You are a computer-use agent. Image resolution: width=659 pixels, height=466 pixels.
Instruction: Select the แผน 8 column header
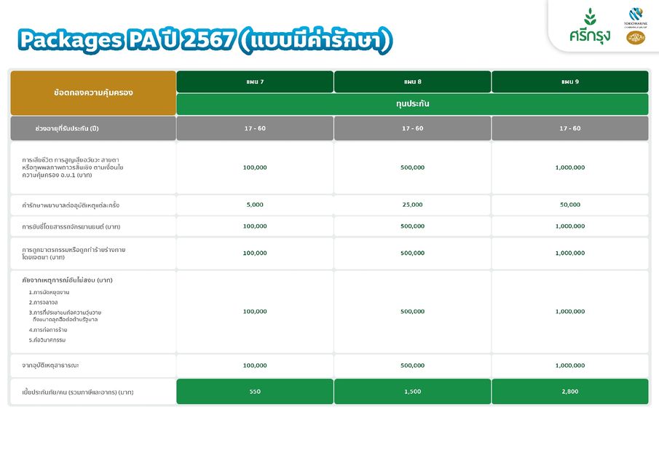[412, 82]
